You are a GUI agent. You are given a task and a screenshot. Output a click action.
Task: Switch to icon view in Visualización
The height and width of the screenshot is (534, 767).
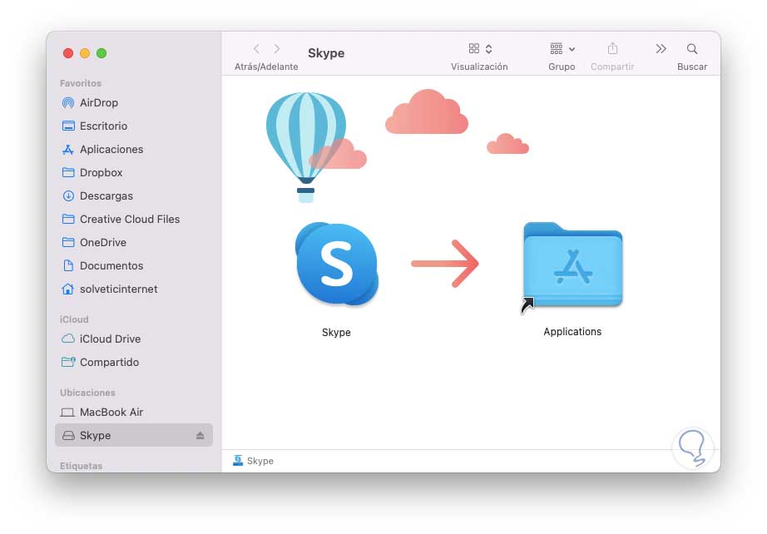click(x=474, y=48)
